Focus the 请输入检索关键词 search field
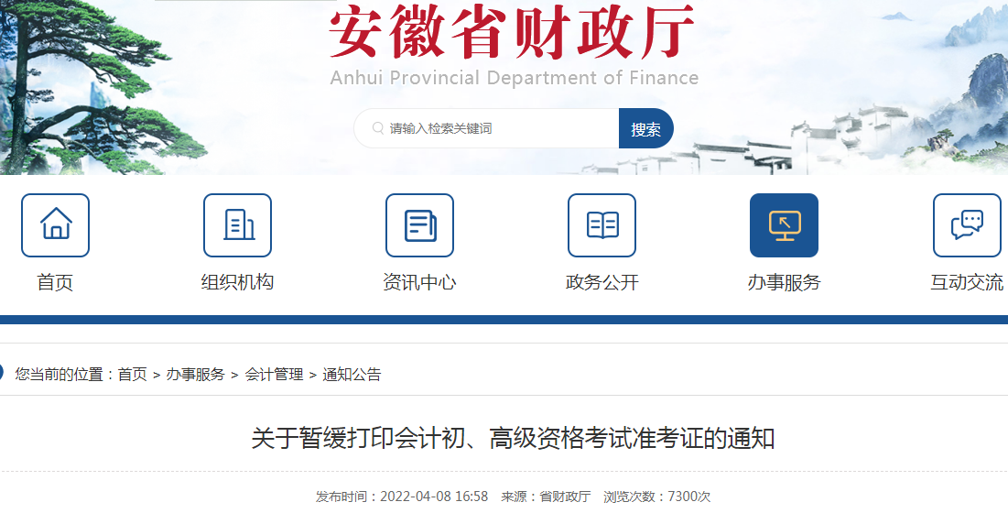This screenshot has width=1008, height=524. pyautogui.click(x=487, y=128)
